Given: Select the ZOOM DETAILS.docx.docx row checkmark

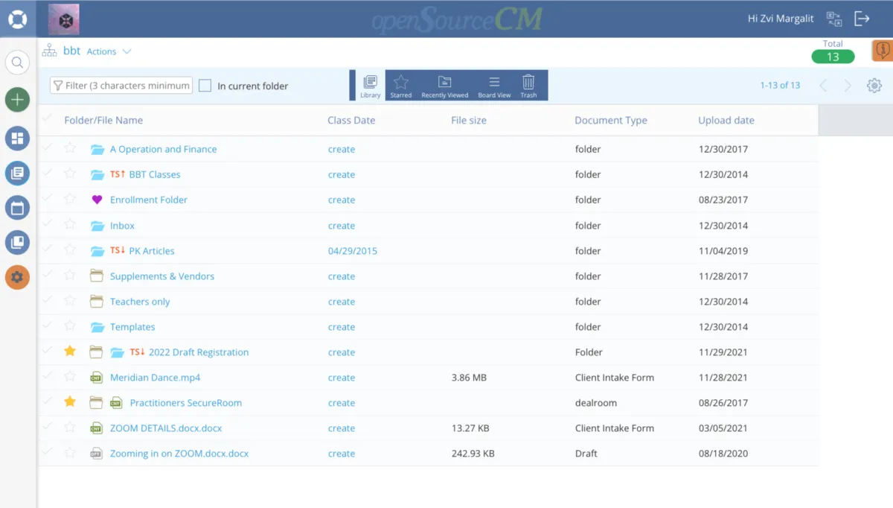Looking at the screenshot, I should click(48, 427).
